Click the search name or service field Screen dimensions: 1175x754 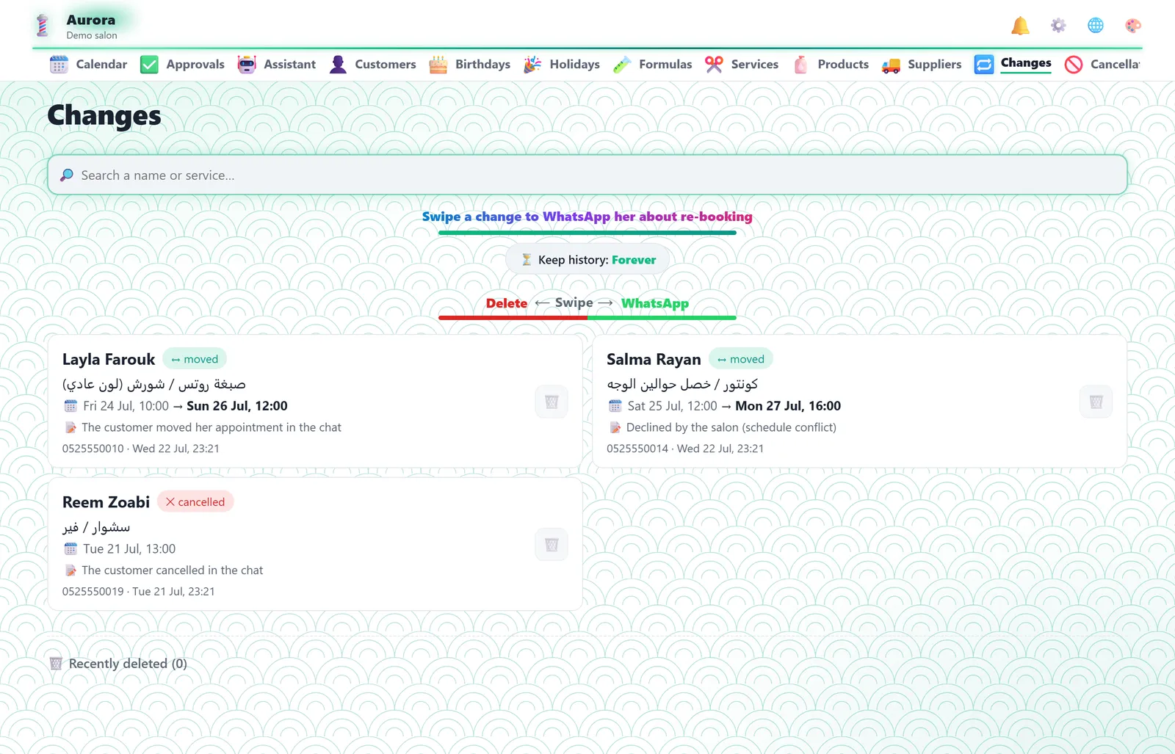(x=587, y=175)
